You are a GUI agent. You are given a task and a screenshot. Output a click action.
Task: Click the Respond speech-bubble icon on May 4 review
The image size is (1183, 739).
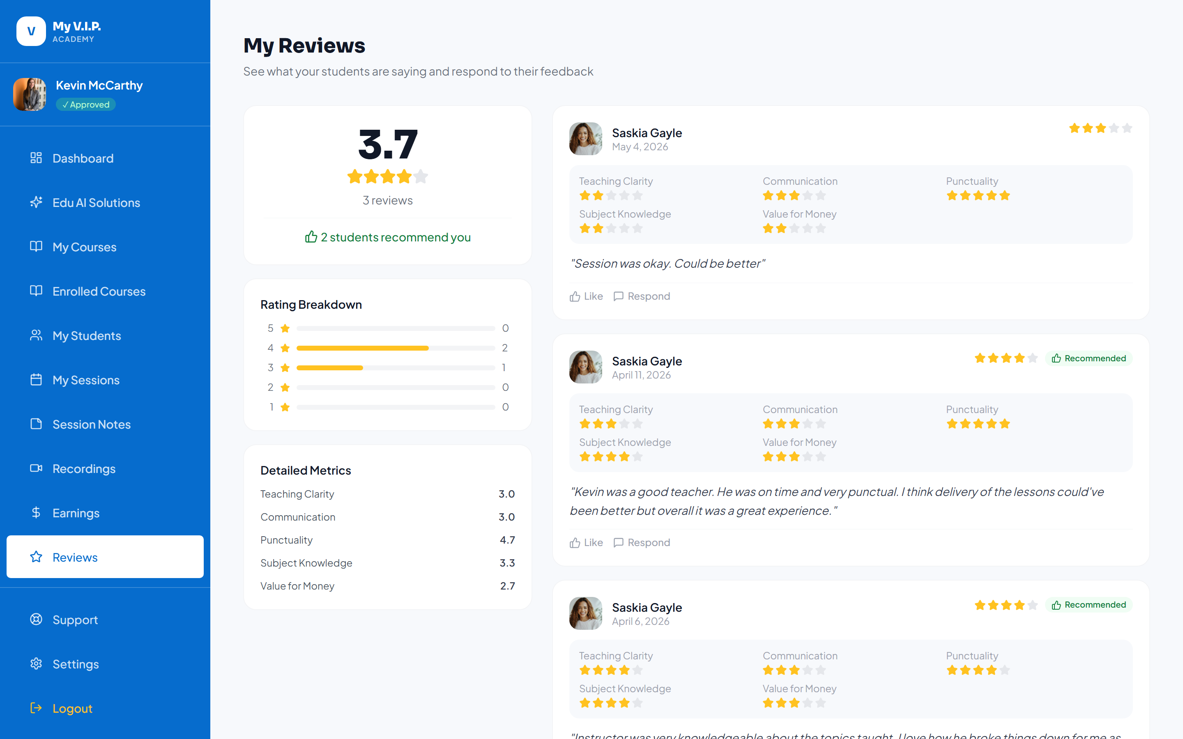[618, 297]
